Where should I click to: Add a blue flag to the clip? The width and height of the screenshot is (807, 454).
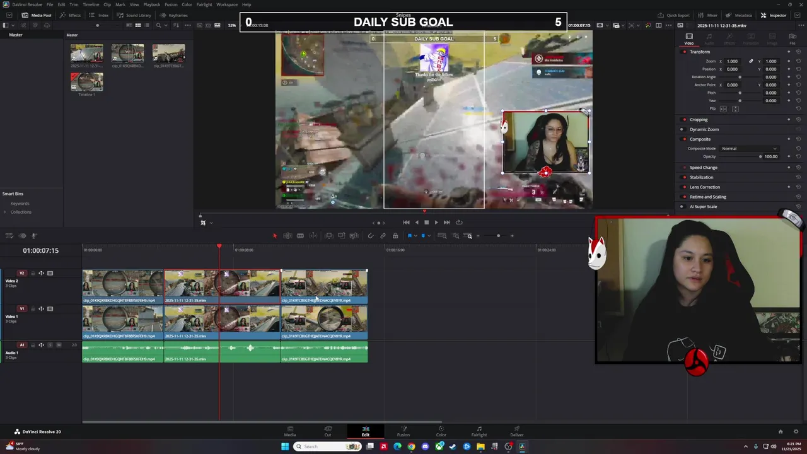pos(409,236)
